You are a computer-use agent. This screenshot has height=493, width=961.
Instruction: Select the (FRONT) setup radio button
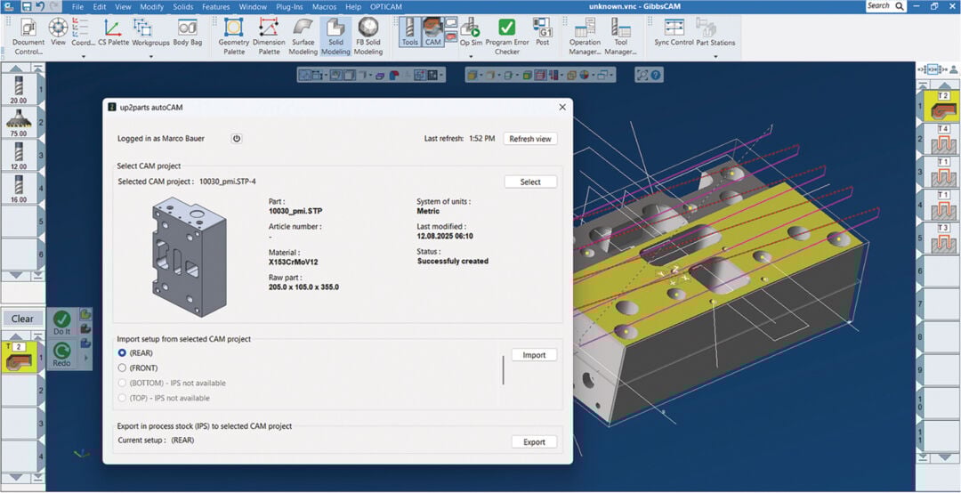click(123, 368)
